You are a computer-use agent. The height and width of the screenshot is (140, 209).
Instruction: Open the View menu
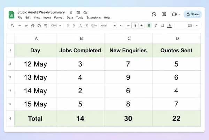pyautogui.click(x=37, y=17)
